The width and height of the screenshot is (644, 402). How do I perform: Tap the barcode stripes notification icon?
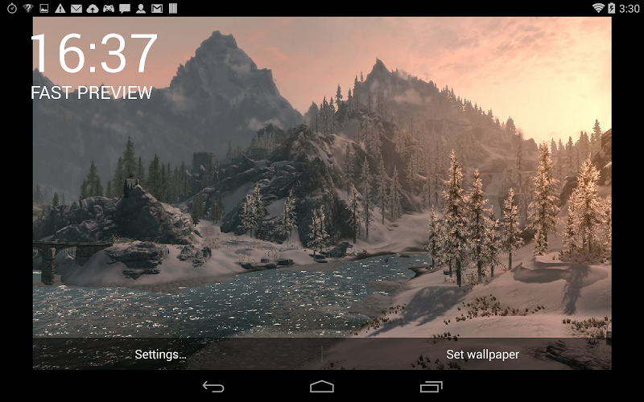pos(173,8)
